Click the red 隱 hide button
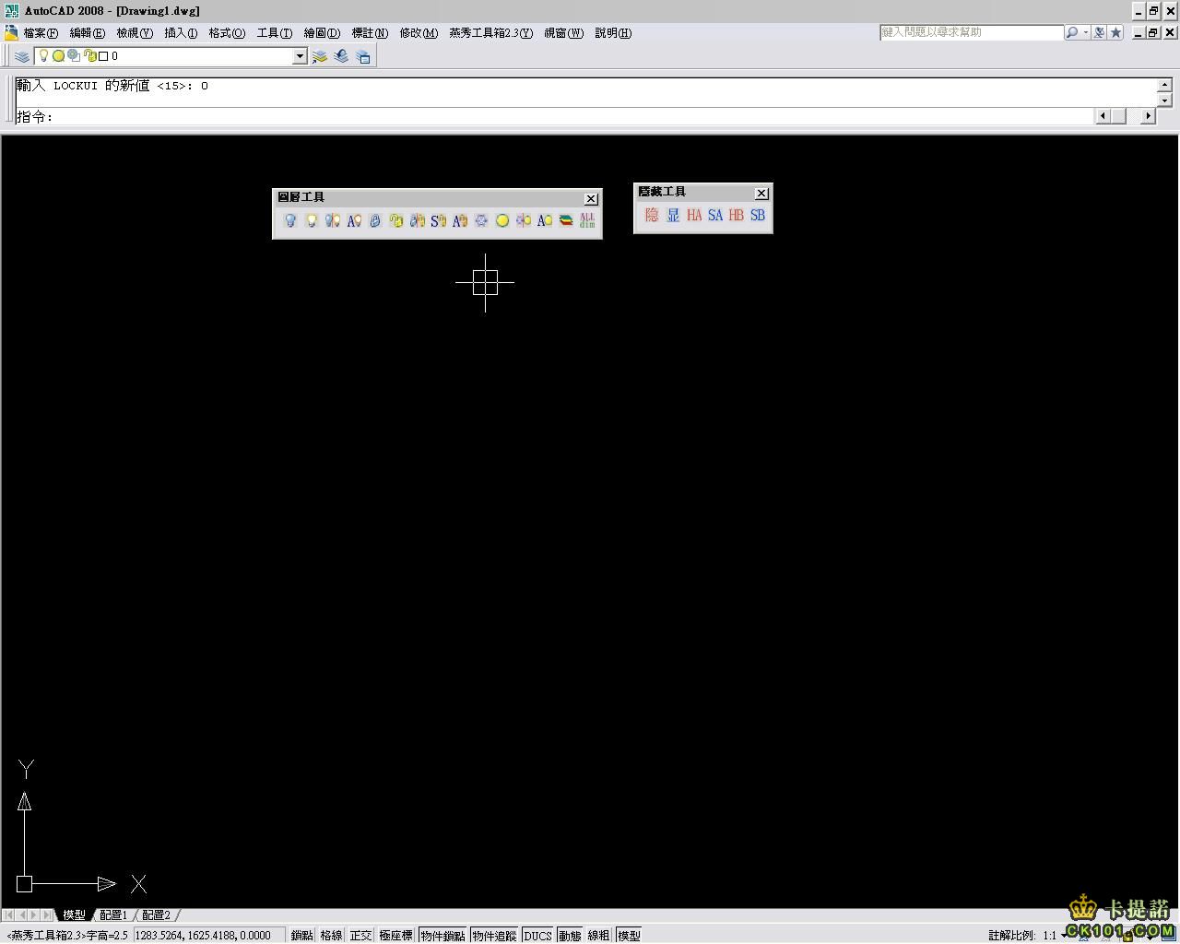 click(x=652, y=215)
